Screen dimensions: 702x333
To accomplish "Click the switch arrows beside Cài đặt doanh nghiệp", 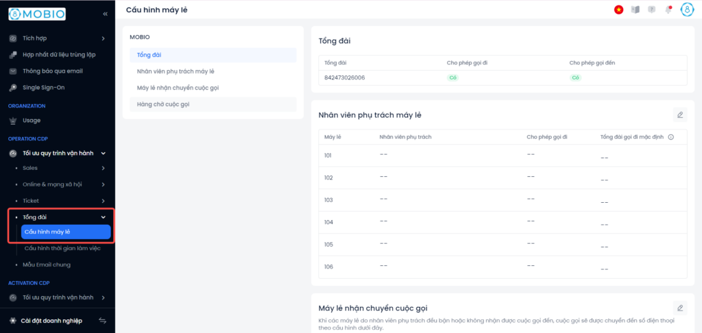I will [x=103, y=321].
